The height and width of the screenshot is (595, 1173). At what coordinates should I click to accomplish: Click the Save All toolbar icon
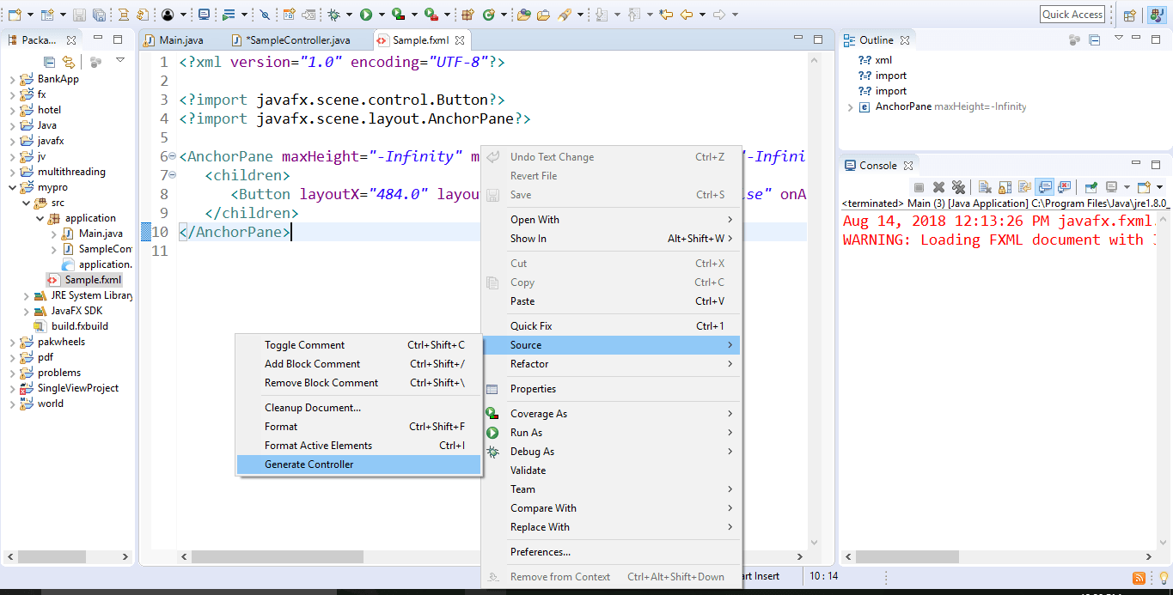[x=99, y=14]
